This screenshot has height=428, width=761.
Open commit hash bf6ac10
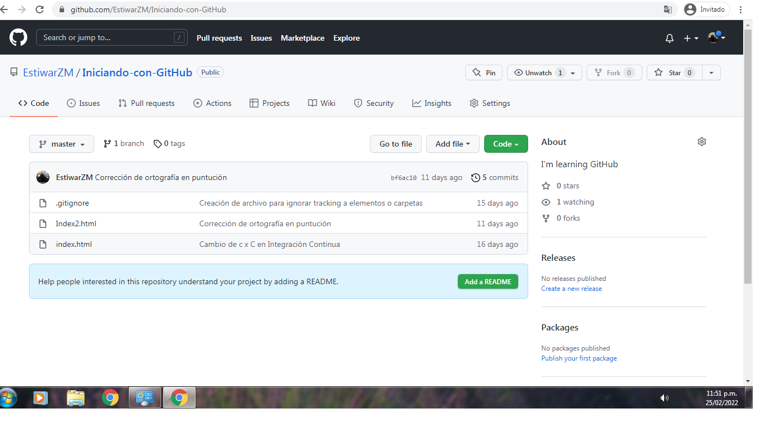click(x=404, y=178)
